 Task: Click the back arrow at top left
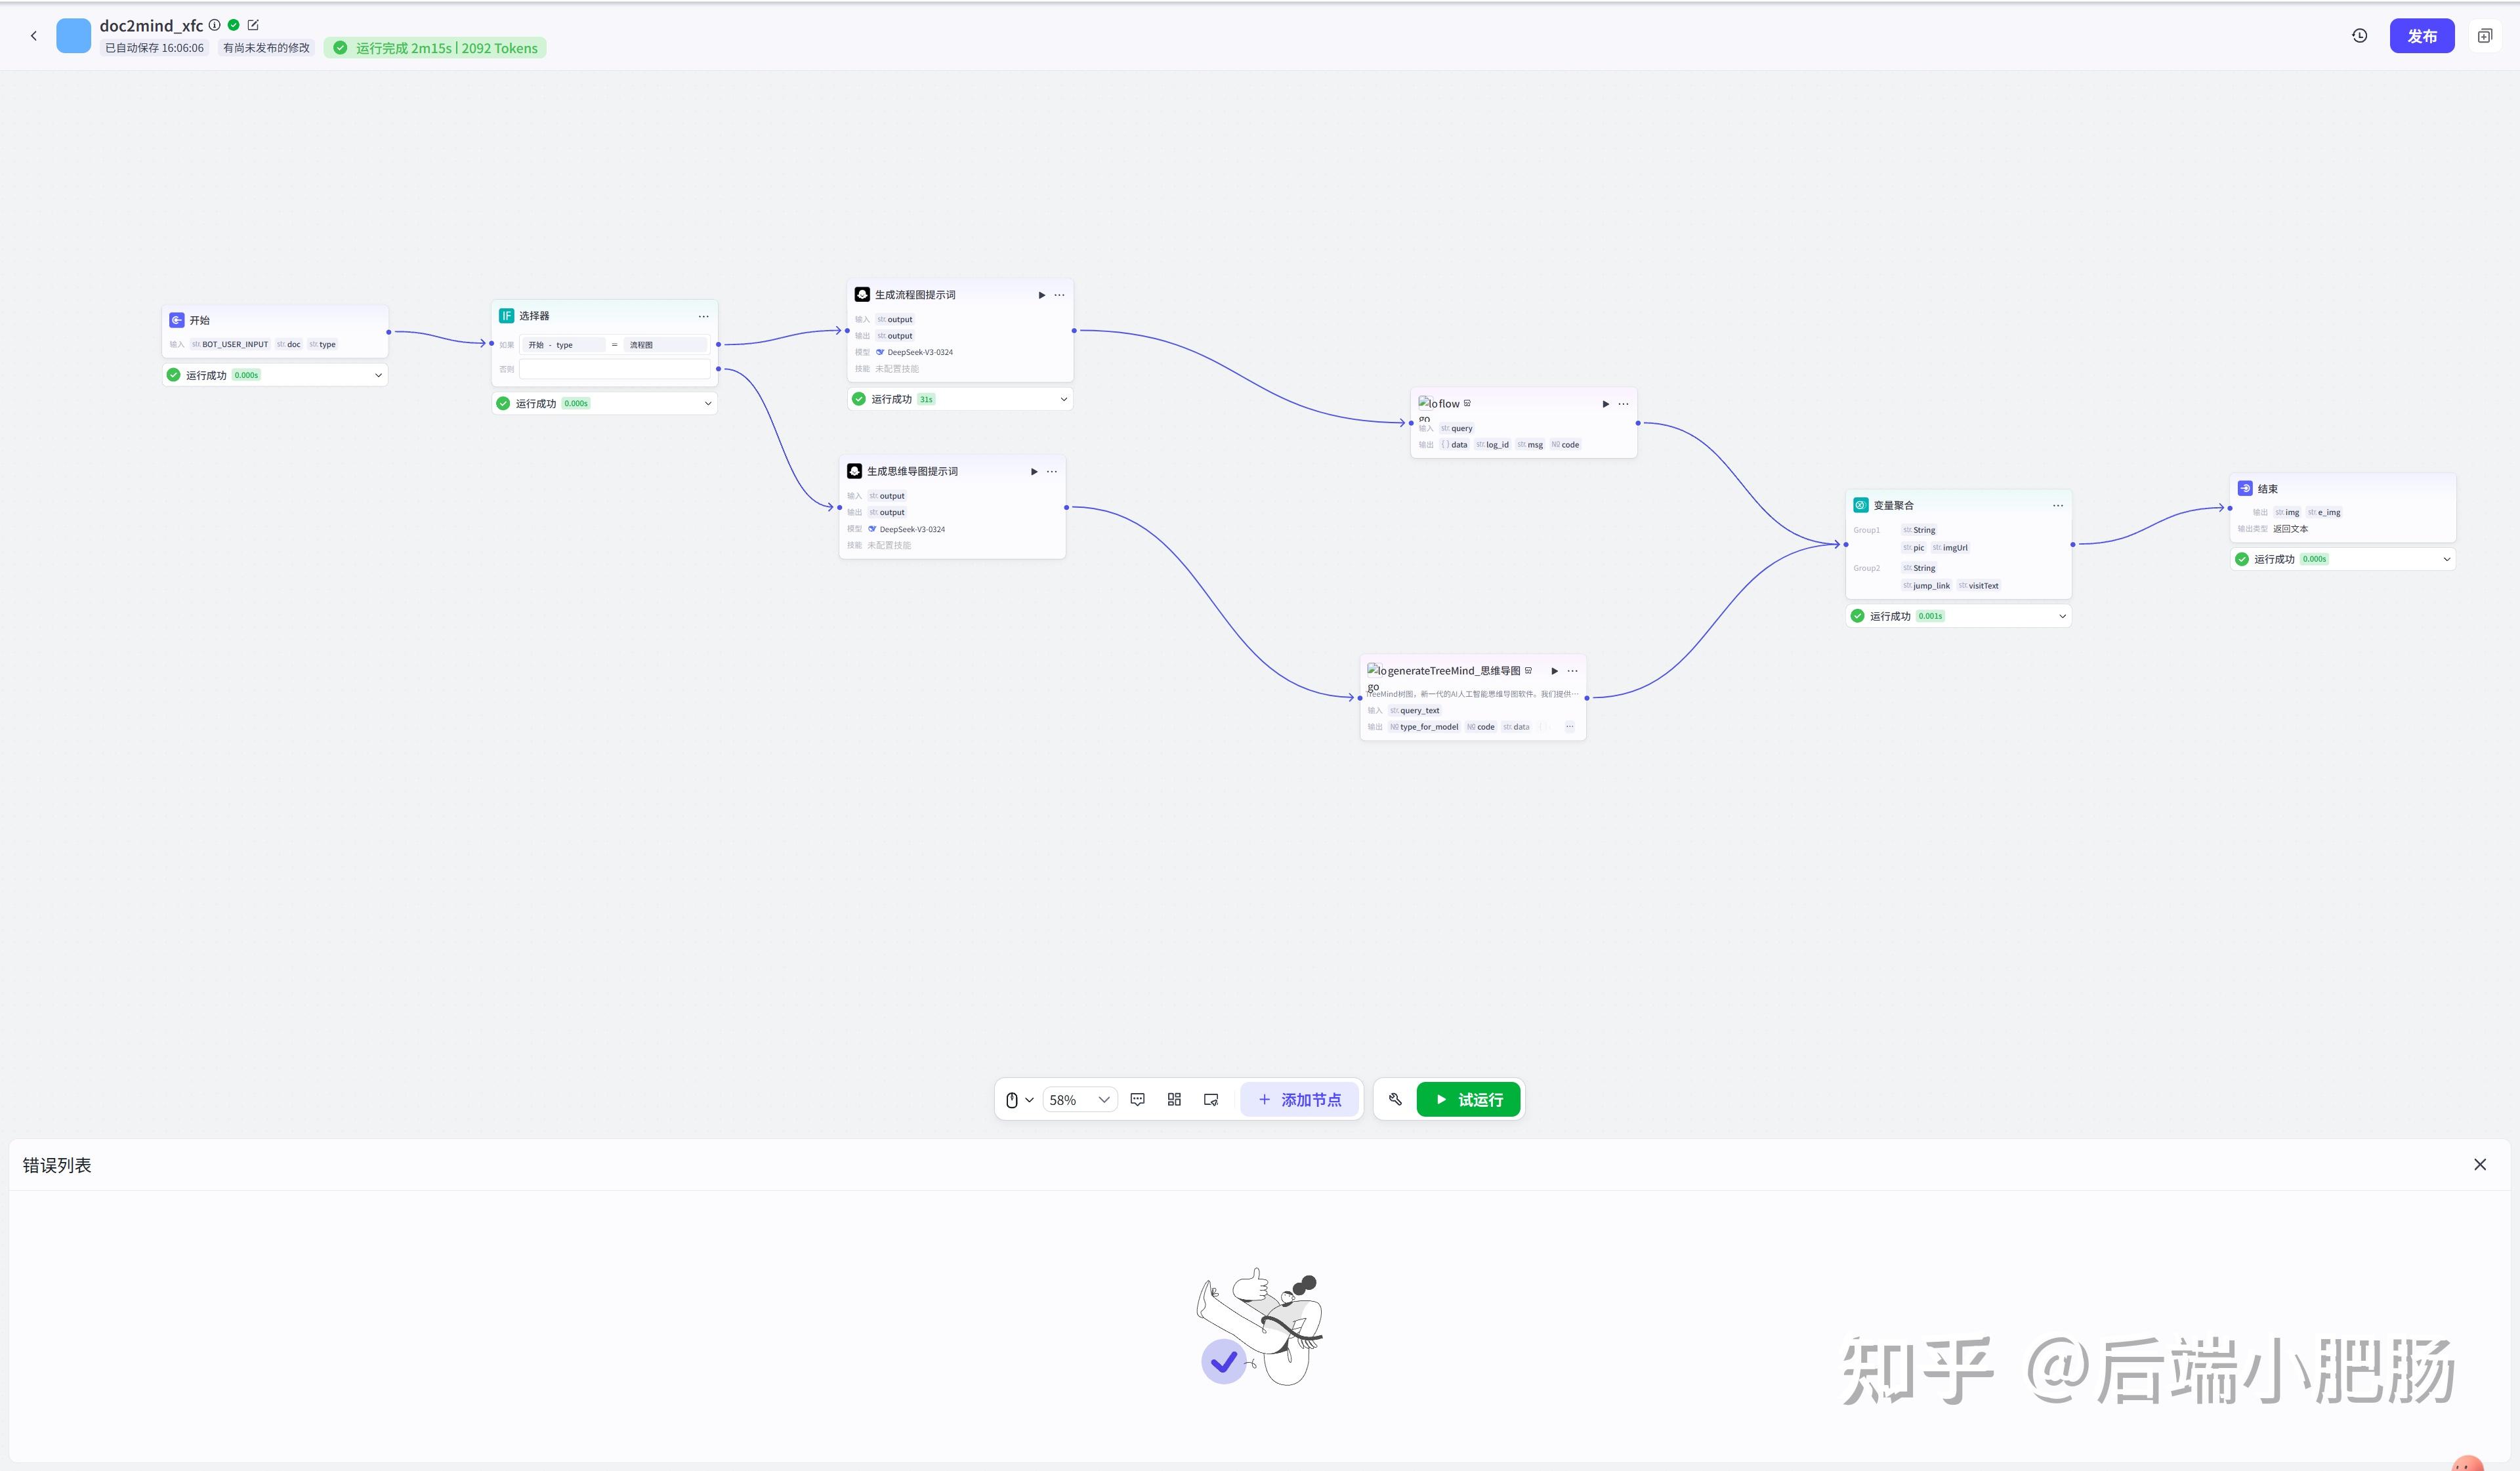click(x=34, y=36)
